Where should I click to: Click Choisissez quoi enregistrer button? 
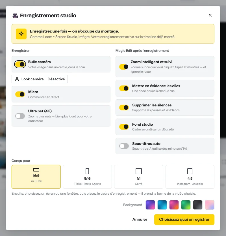pos(184,219)
